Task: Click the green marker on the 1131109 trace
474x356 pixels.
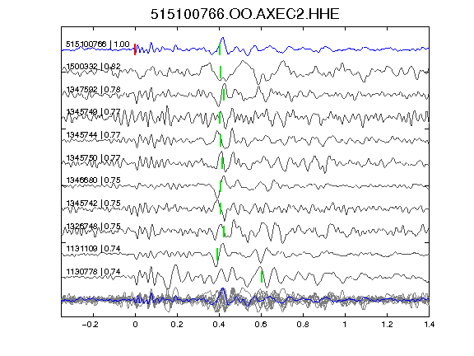Action: 217,254
